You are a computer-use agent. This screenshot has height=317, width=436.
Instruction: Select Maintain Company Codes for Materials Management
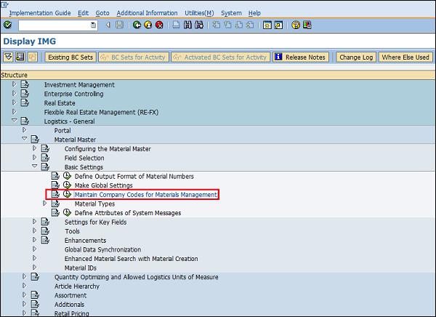(x=146, y=195)
